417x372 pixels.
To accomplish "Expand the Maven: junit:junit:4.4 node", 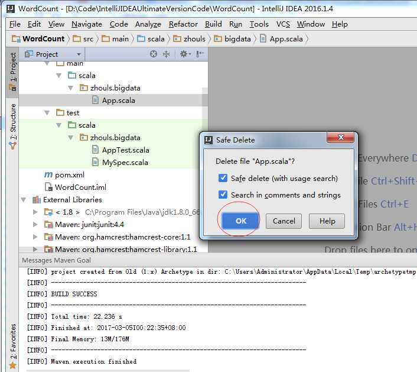I will click(x=35, y=225).
